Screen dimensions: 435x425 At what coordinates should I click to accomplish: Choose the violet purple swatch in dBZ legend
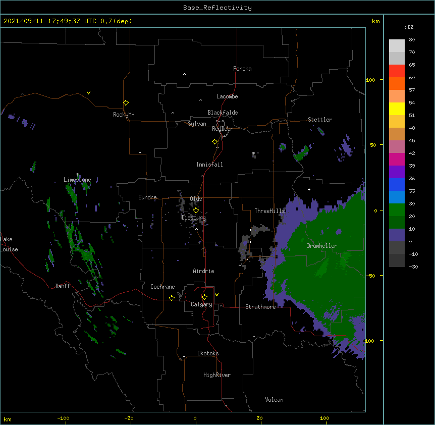(x=397, y=172)
